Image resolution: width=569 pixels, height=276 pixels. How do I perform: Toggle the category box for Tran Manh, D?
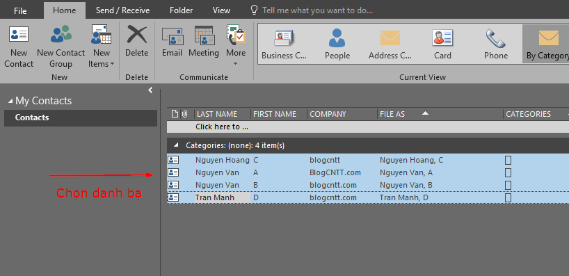(x=508, y=197)
